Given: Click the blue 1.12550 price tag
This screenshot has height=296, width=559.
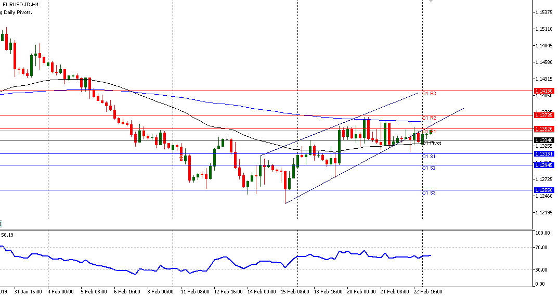Looking at the screenshot, I should click(x=544, y=190).
